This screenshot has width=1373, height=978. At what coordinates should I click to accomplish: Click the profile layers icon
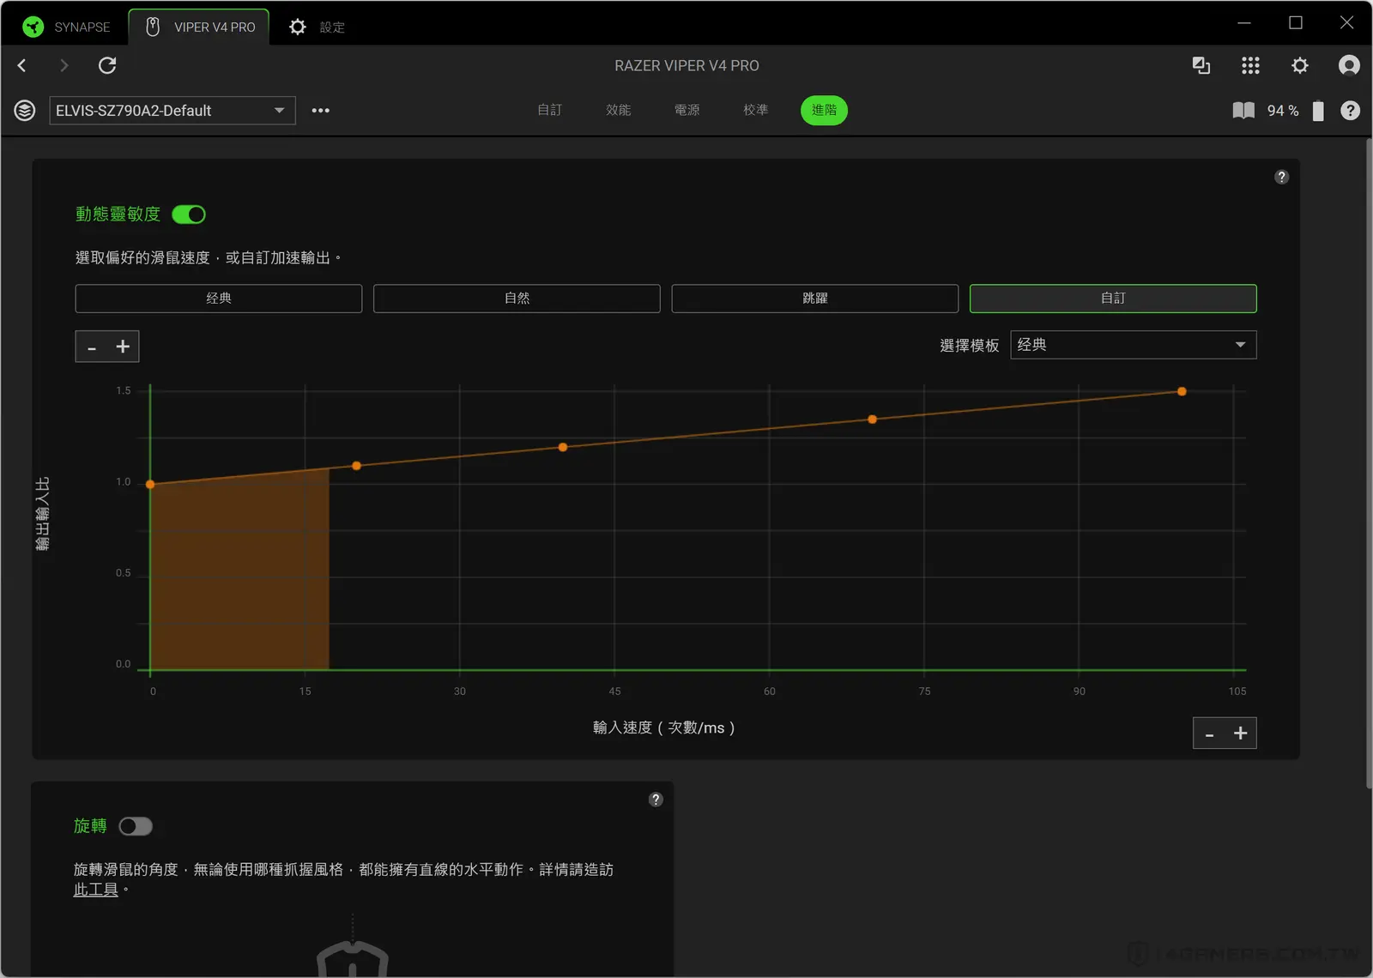pos(25,110)
